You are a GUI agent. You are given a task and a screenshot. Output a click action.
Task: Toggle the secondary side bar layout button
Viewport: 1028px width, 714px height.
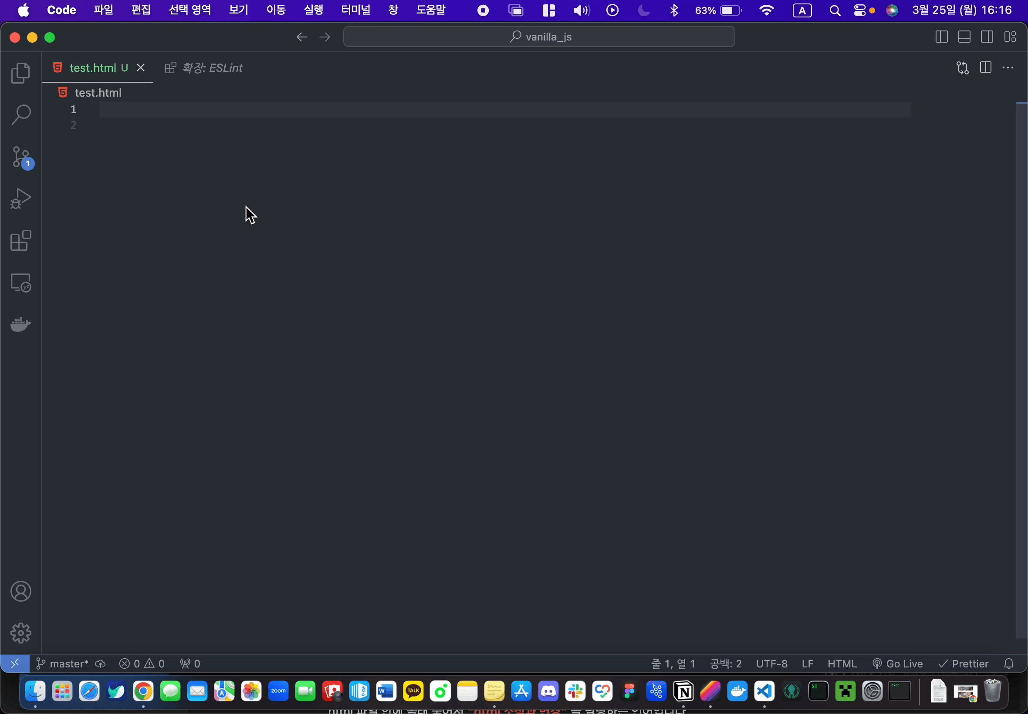(987, 37)
